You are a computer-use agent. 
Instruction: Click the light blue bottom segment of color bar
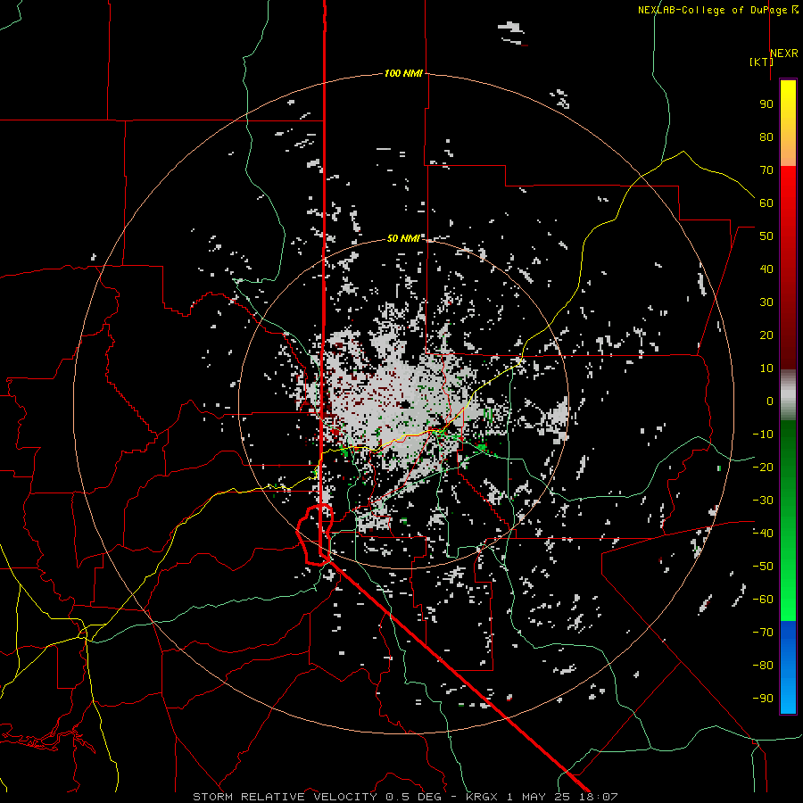[788, 697]
